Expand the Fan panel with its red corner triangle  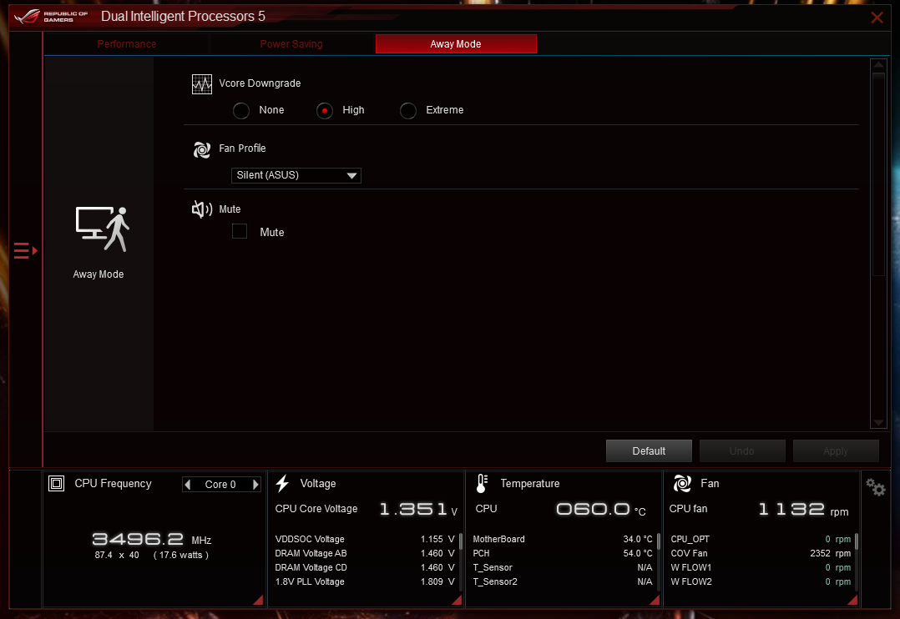(x=852, y=600)
